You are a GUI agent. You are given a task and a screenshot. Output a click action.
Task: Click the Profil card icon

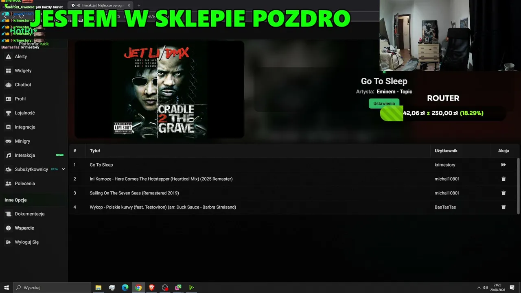coord(8,99)
